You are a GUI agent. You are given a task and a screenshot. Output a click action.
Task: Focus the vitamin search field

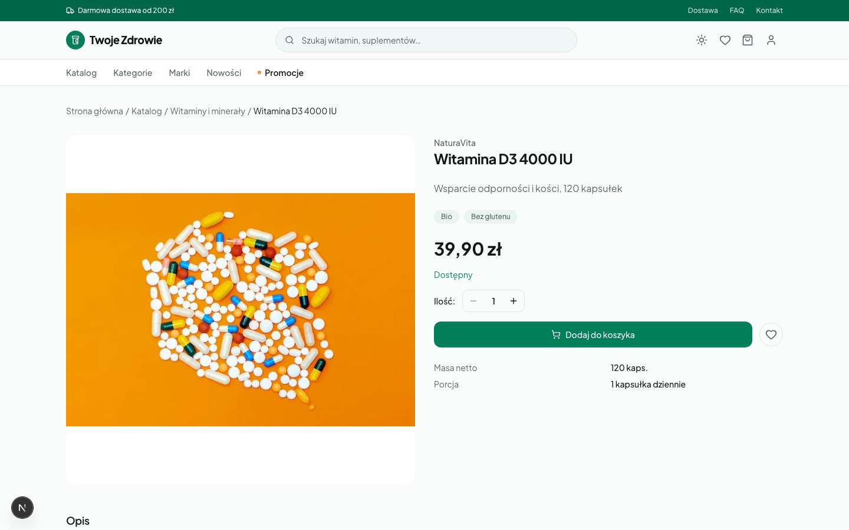(x=426, y=40)
